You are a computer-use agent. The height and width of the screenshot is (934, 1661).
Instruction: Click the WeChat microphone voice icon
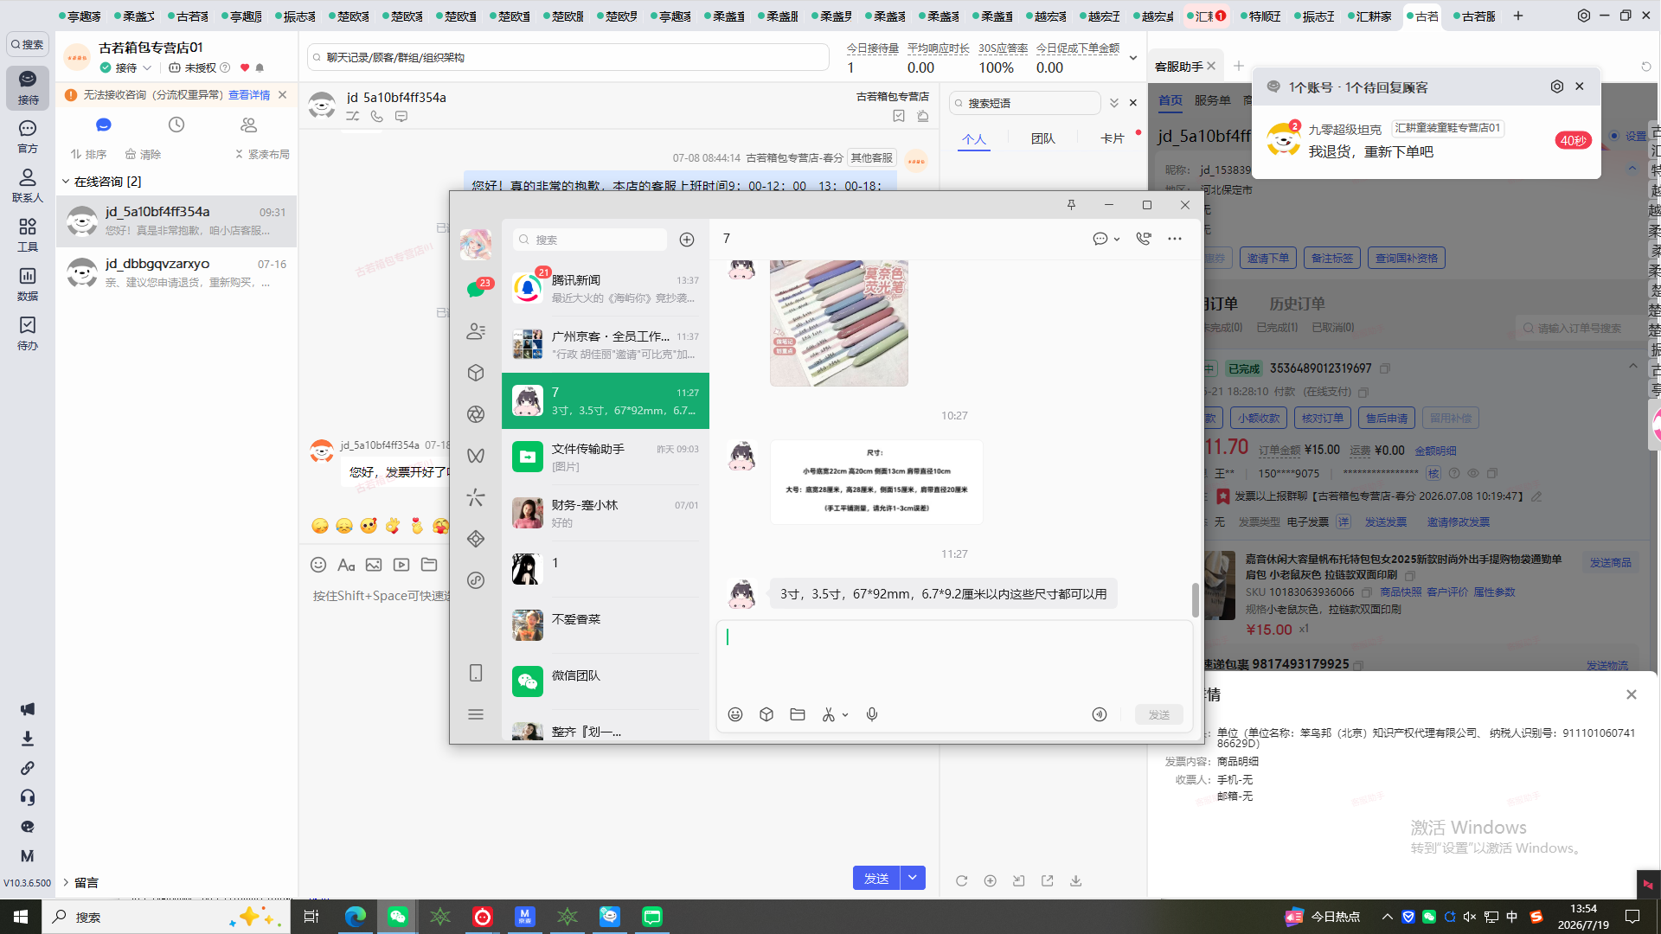tap(872, 714)
